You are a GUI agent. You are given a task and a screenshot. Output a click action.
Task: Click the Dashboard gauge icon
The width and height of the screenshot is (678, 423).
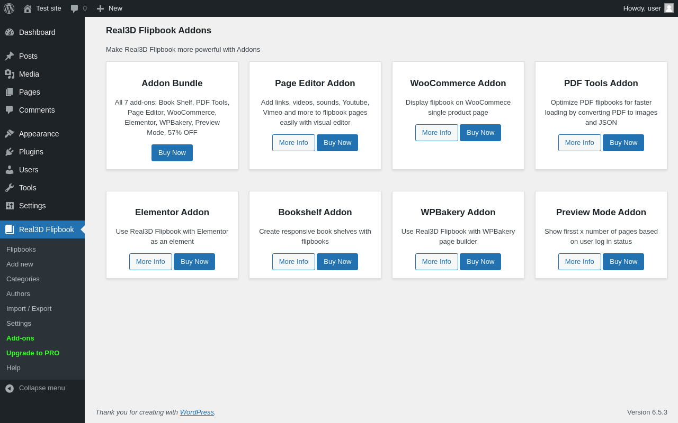[x=10, y=32]
